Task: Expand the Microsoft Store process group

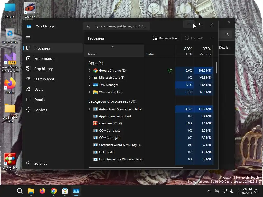Action: pos(90,78)
